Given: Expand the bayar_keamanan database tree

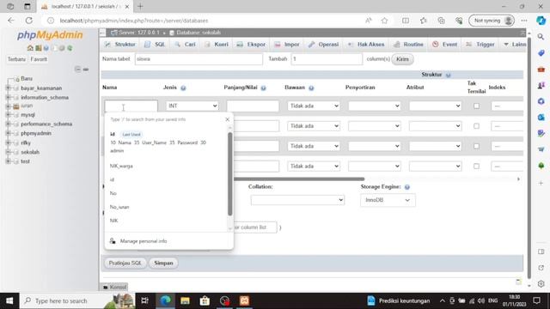Looking at the screenshot, I should click(x=8, y=88).
